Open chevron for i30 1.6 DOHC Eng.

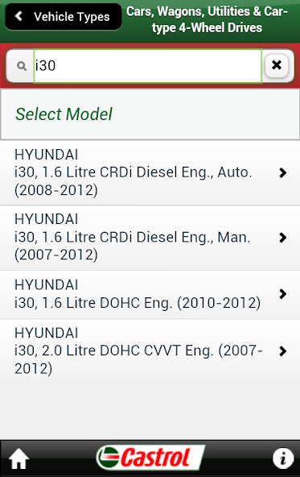tap(282, 294)
